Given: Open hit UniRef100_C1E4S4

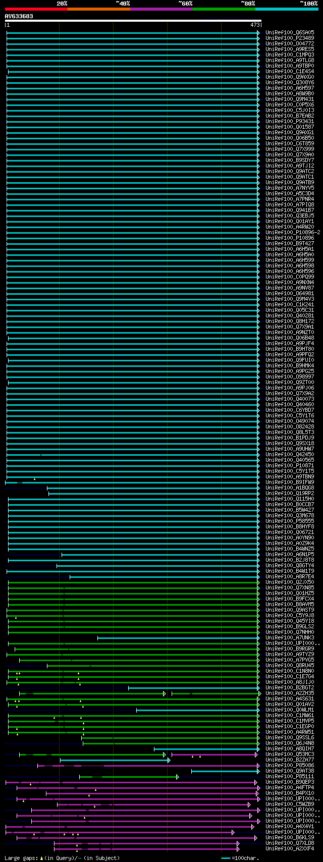Looking at the screenshot, I should coord(290,71).
